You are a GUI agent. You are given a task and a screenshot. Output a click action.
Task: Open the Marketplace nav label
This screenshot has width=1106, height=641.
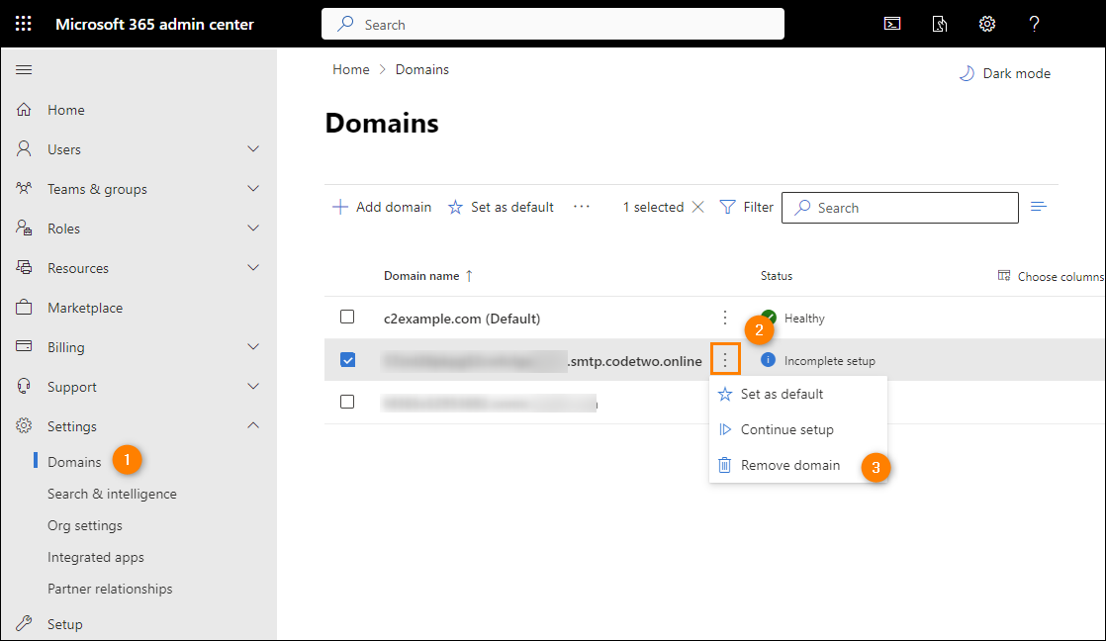(x=85, y=308)
